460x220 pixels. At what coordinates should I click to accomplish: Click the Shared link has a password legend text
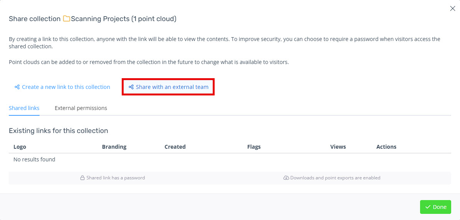(x=116, y=178)
